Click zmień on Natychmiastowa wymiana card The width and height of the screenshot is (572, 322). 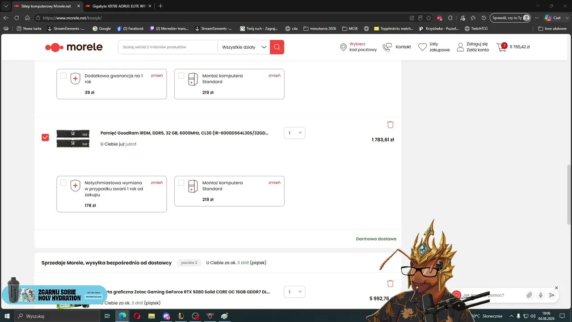click(157, 182)
